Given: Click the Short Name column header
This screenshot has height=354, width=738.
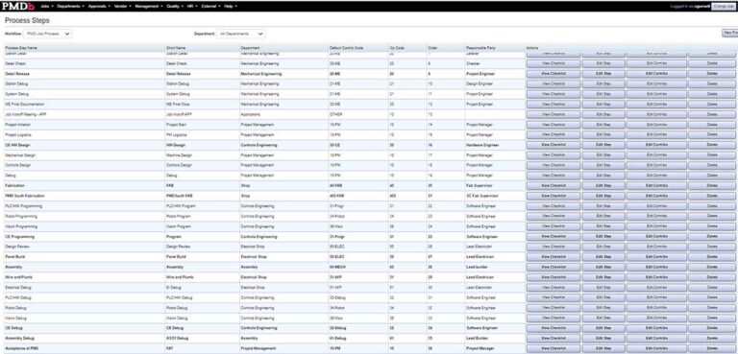Looking at the screenshot, I should click(x=176, y=48).
